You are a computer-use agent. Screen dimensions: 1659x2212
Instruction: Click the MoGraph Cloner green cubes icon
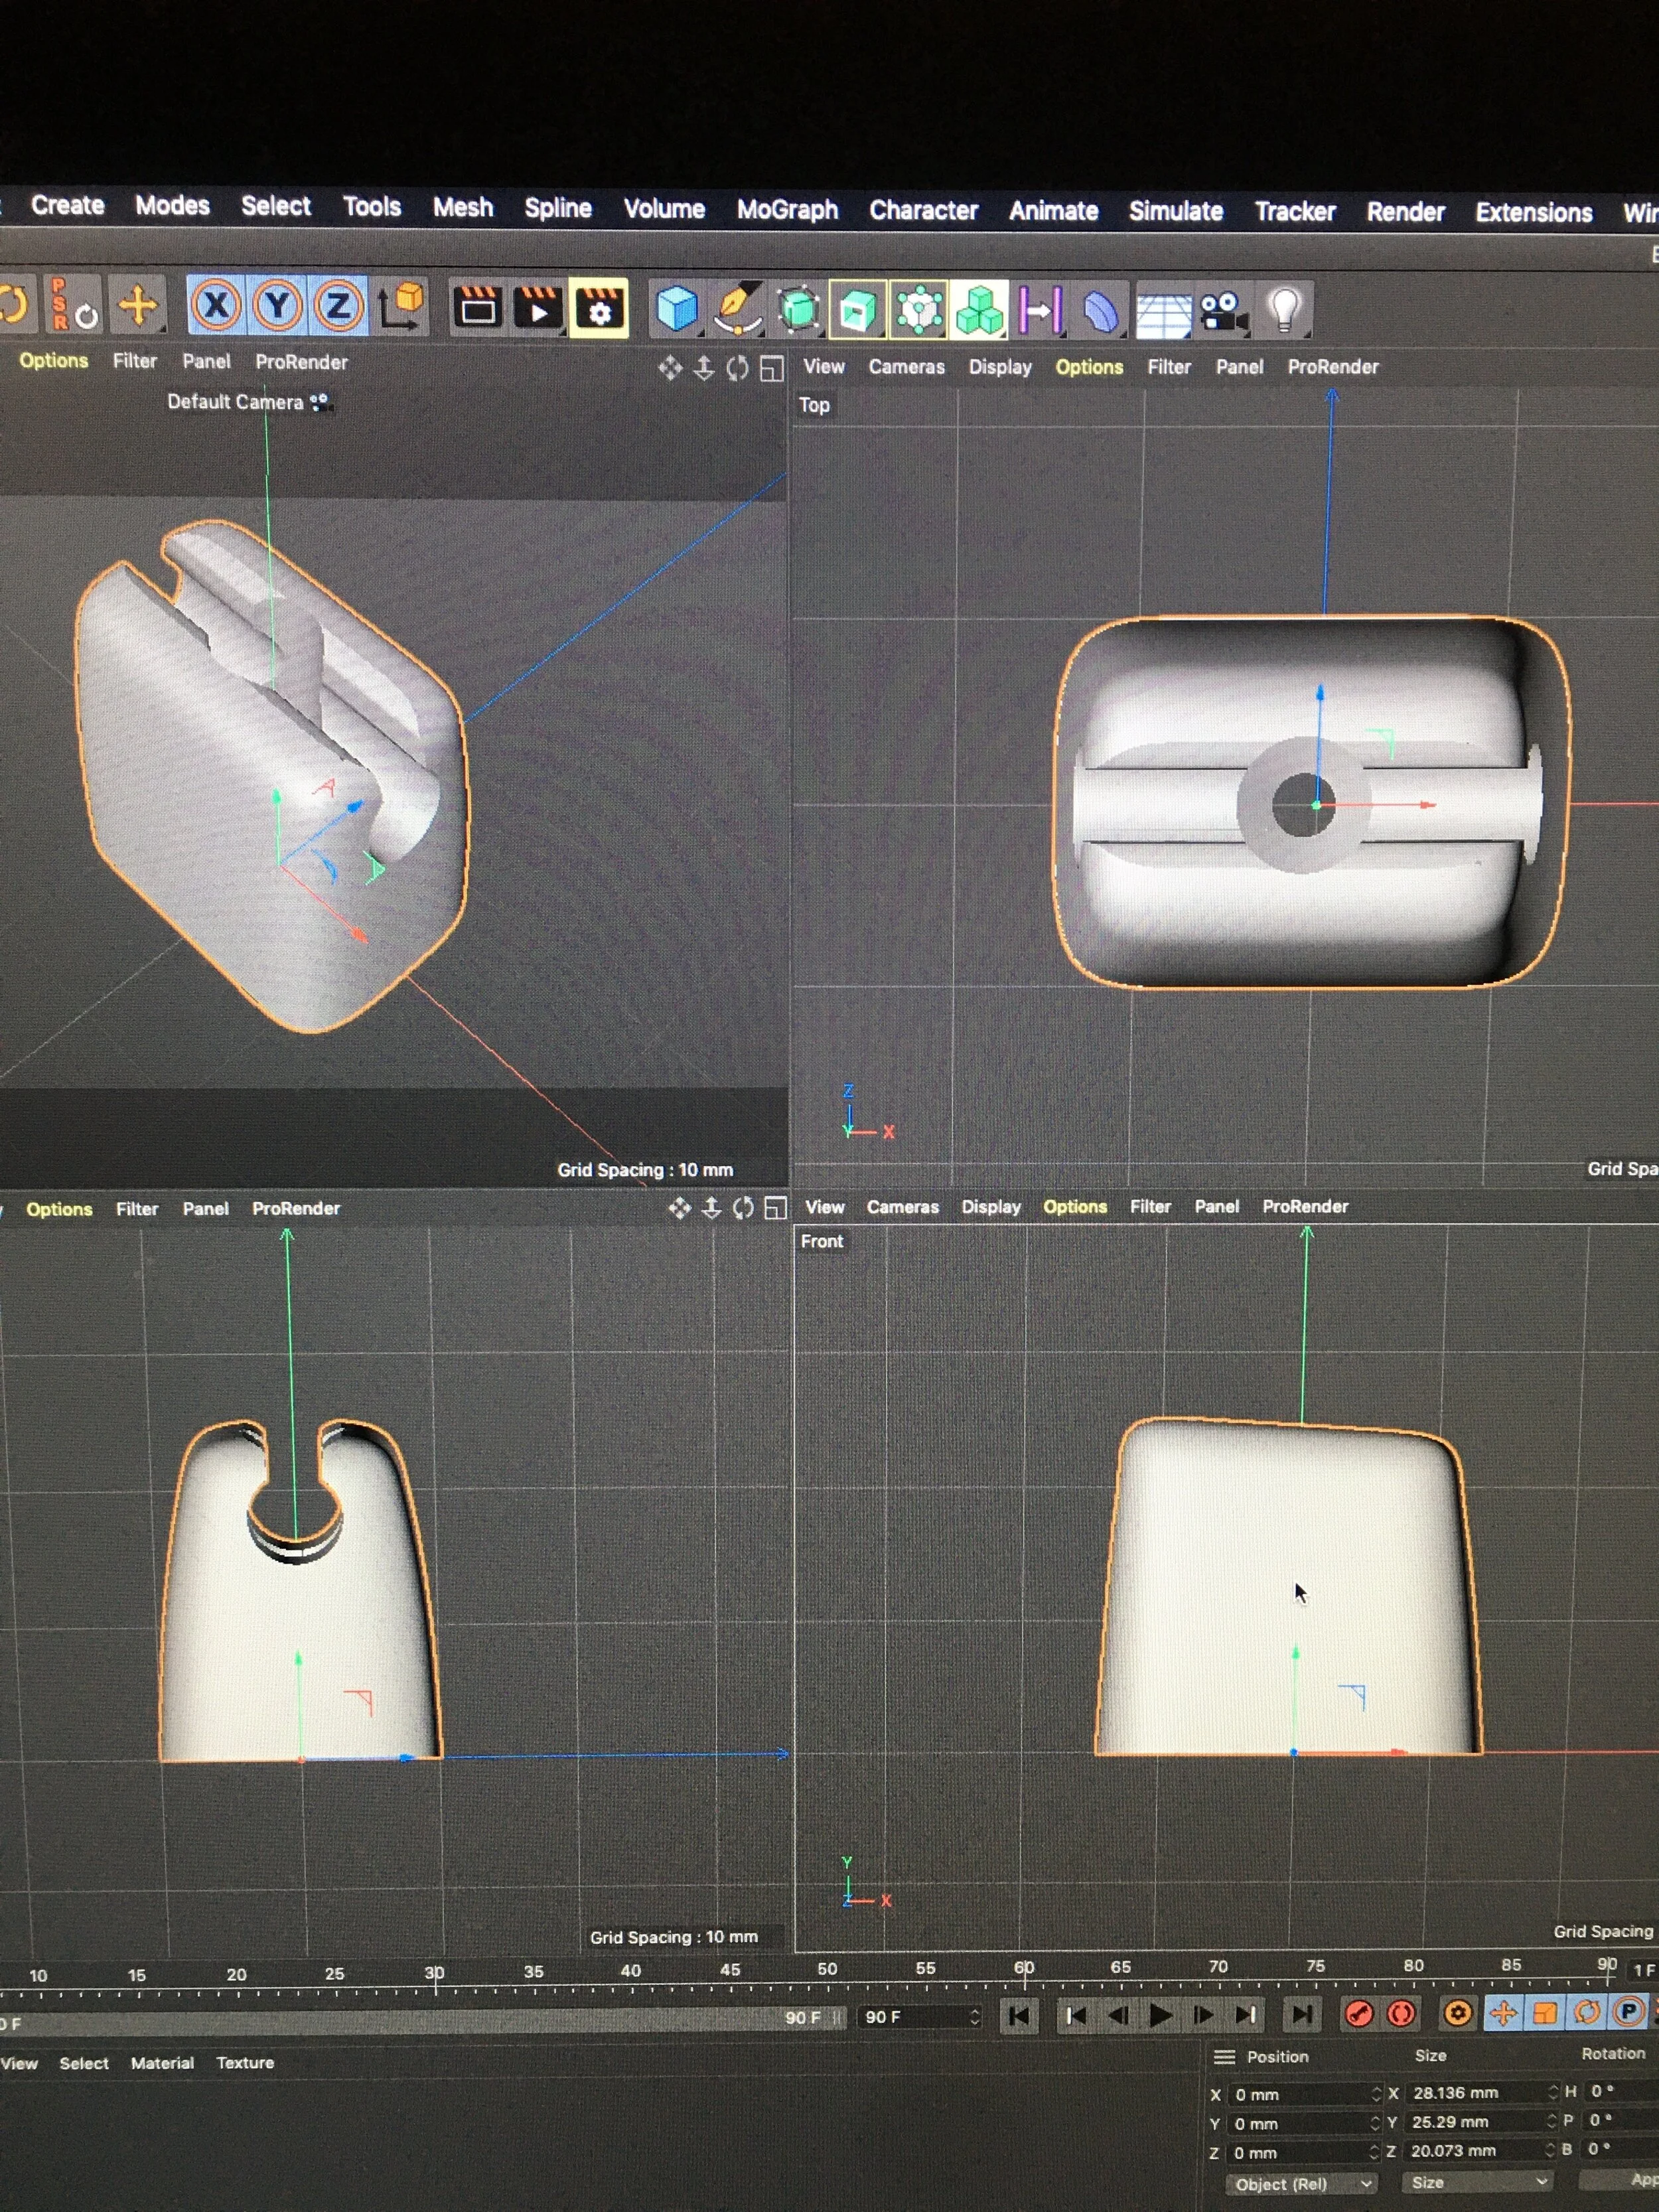(979, 310)
